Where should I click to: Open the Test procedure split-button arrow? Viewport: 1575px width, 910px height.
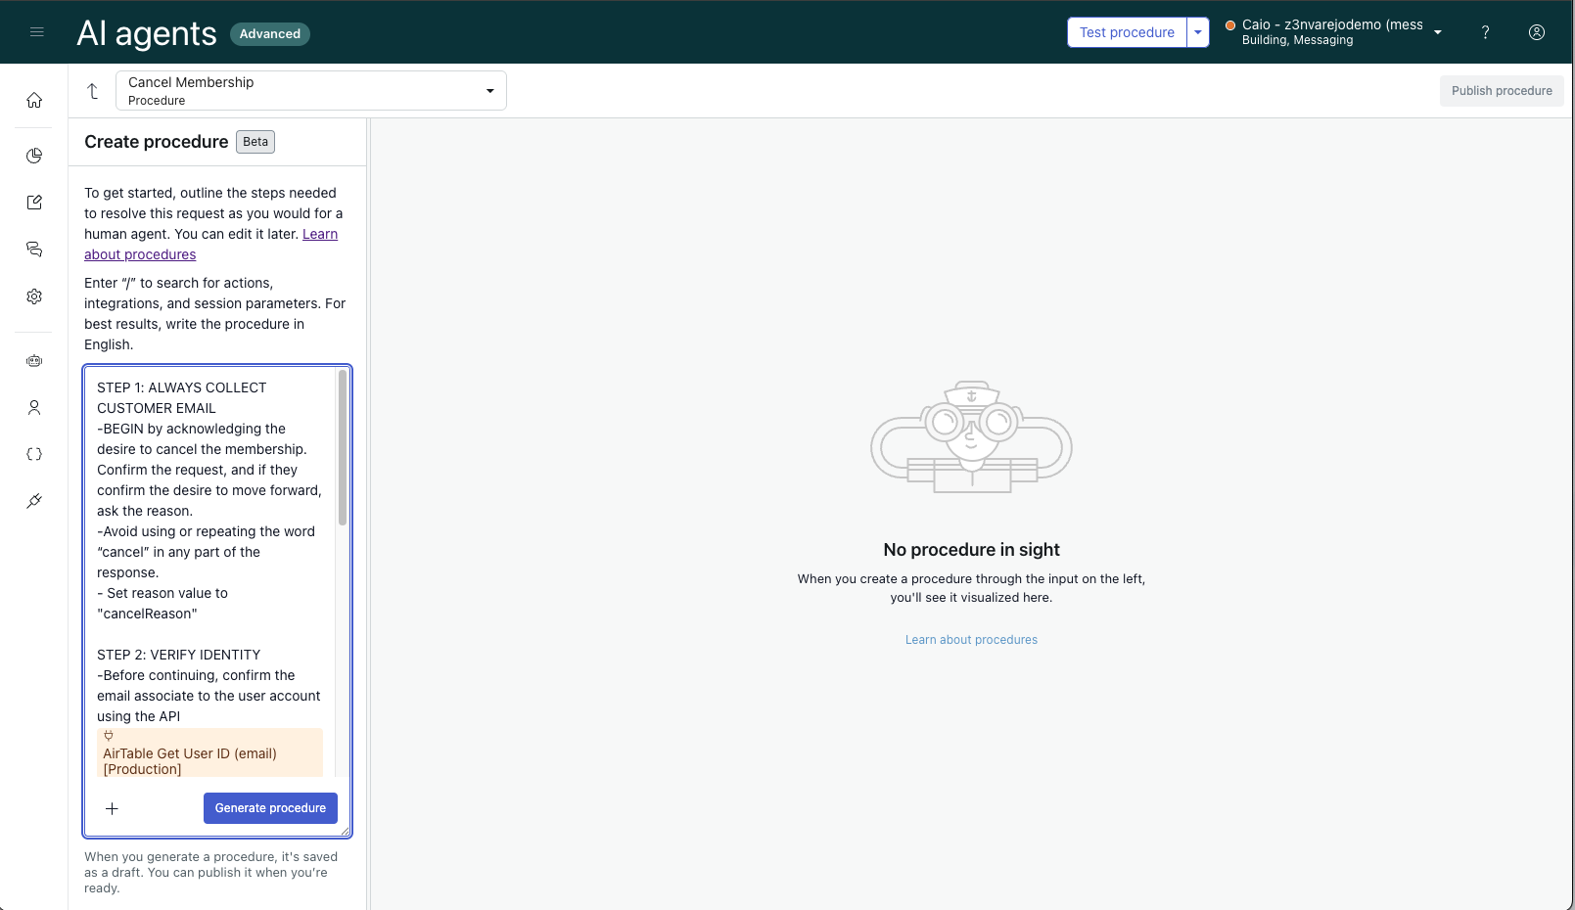pyautogui.click(x=1198, y=32)
